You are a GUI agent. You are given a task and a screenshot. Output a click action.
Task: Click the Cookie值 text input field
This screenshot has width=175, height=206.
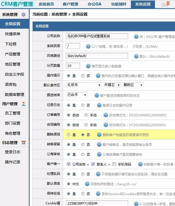tap(97, 203)
